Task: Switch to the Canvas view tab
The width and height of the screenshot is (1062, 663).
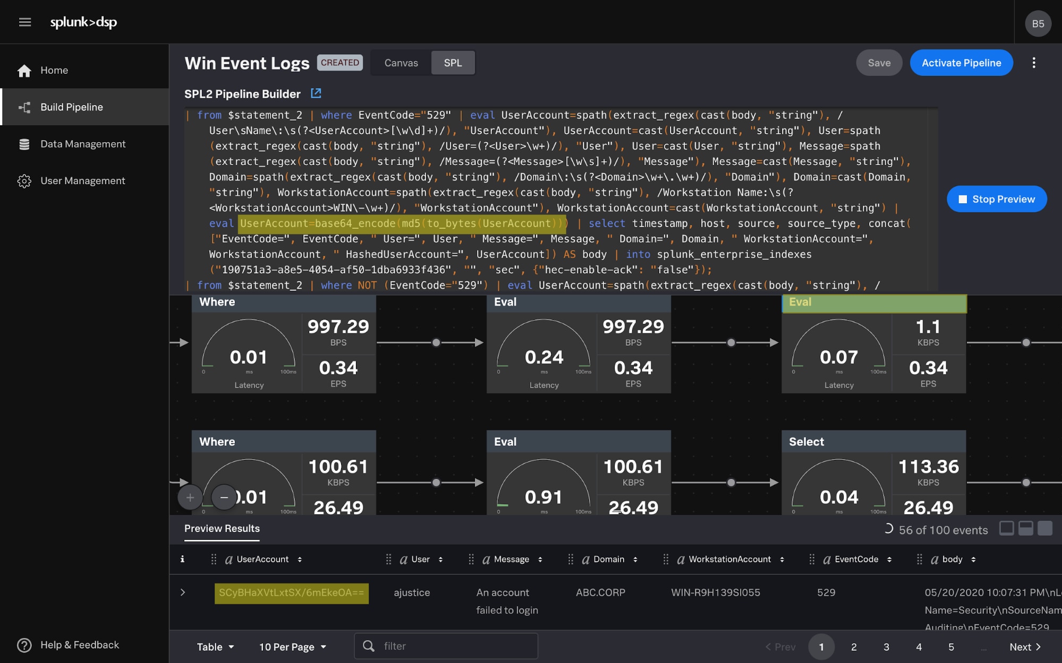Action: pyautogui.click(x=401, y=63)
